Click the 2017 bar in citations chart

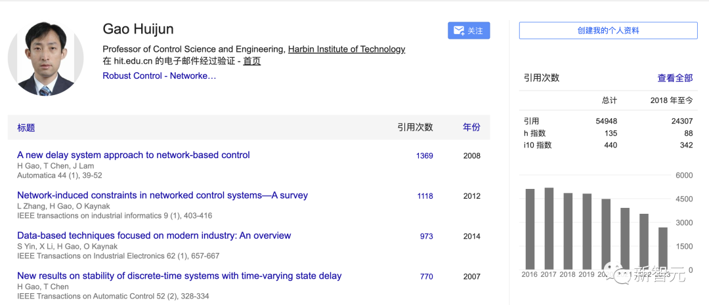(549, 229)
